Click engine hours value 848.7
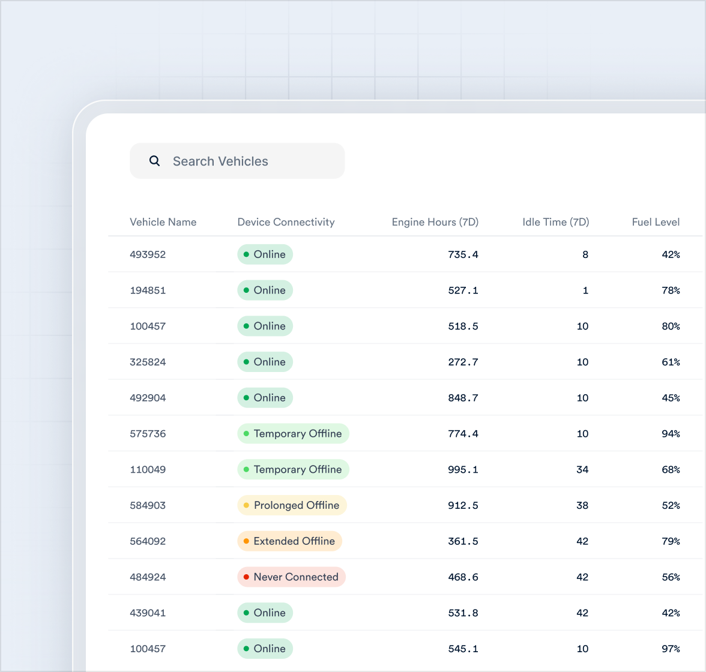Screen dimensions: 706x672 463,398
